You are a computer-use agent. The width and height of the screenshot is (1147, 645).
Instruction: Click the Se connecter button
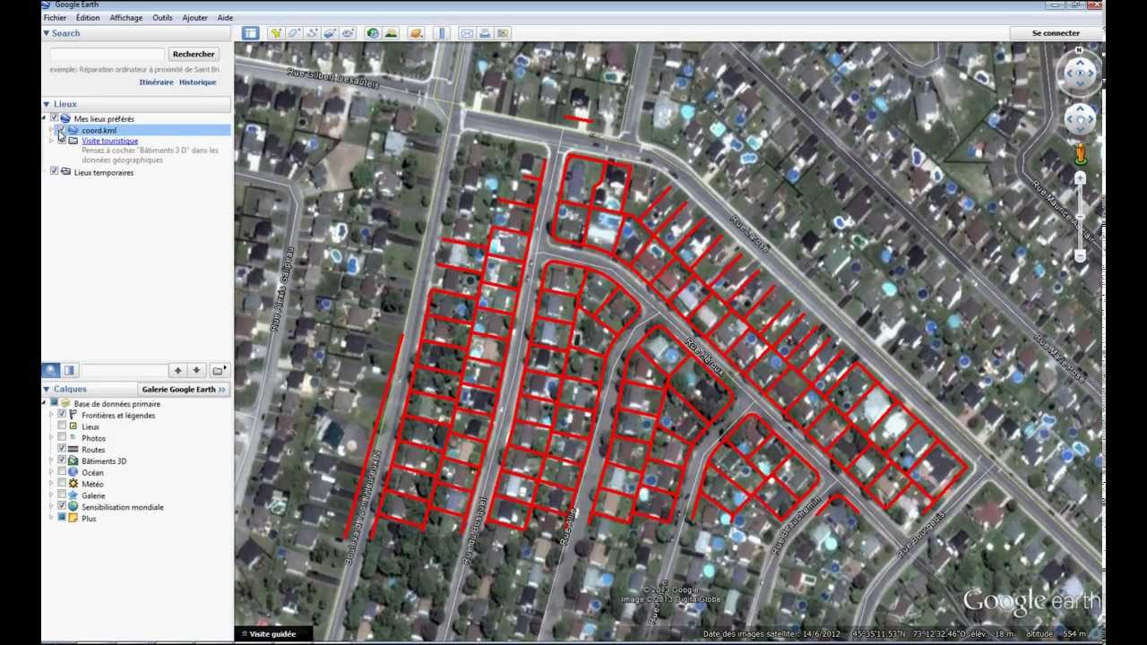tap(1056, 33)
